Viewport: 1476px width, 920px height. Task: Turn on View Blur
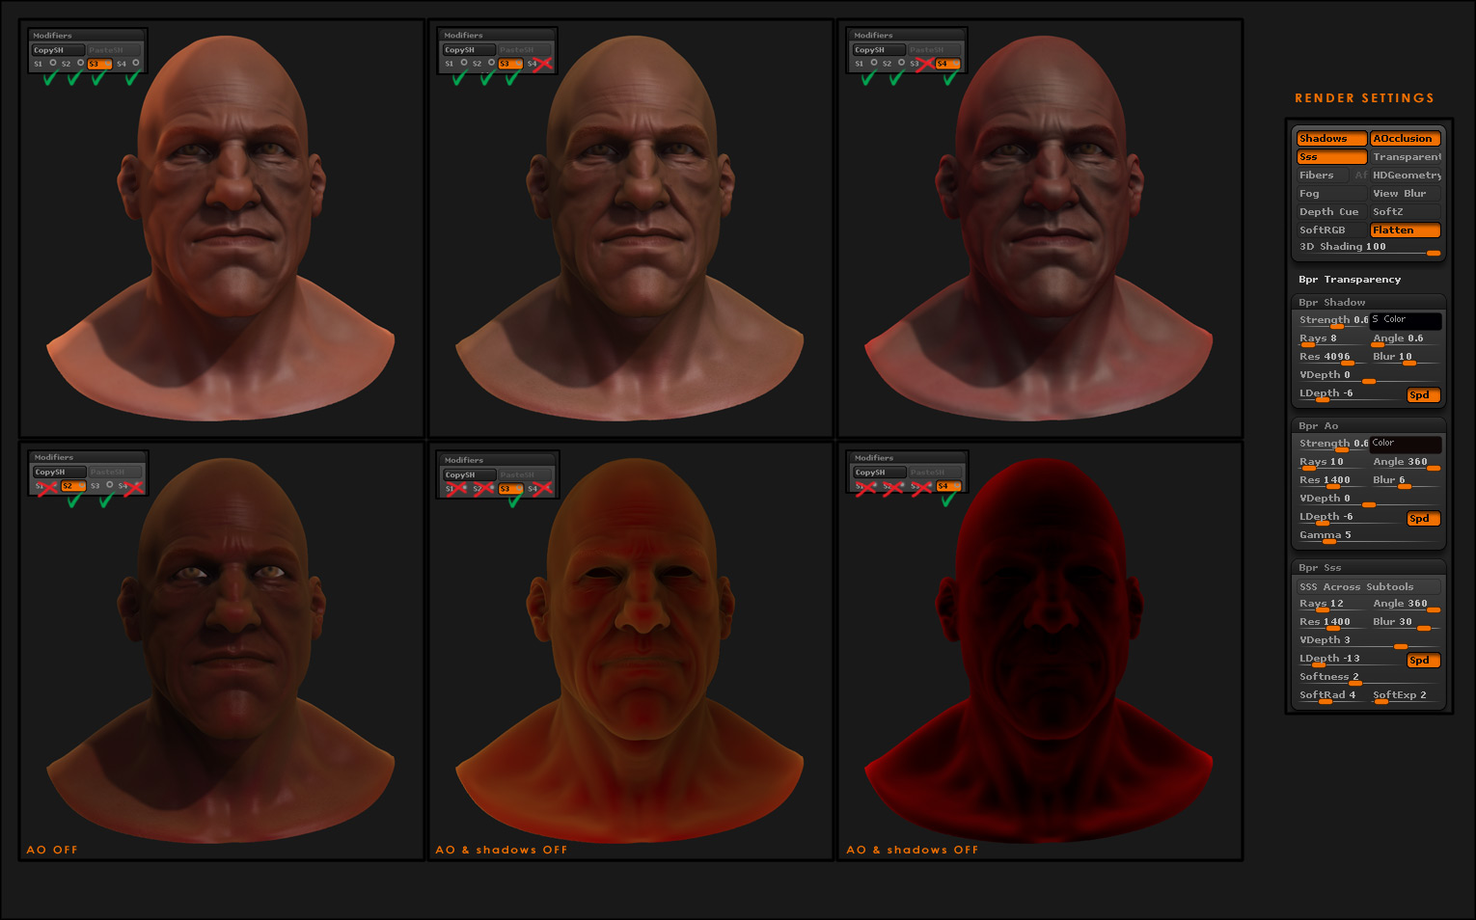click(x=1405, y=194)
